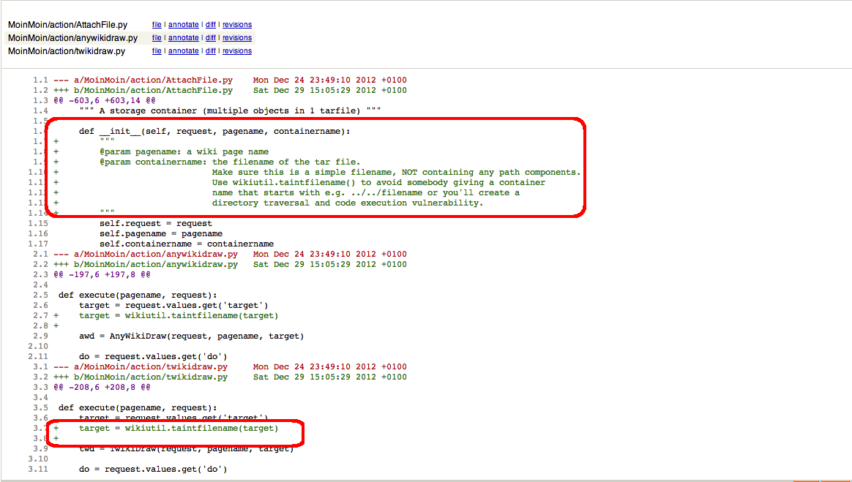852x482 pixels.
Task: Select the MoinMoin/action/AttachFile.py file name
Action: coord(67,25)
